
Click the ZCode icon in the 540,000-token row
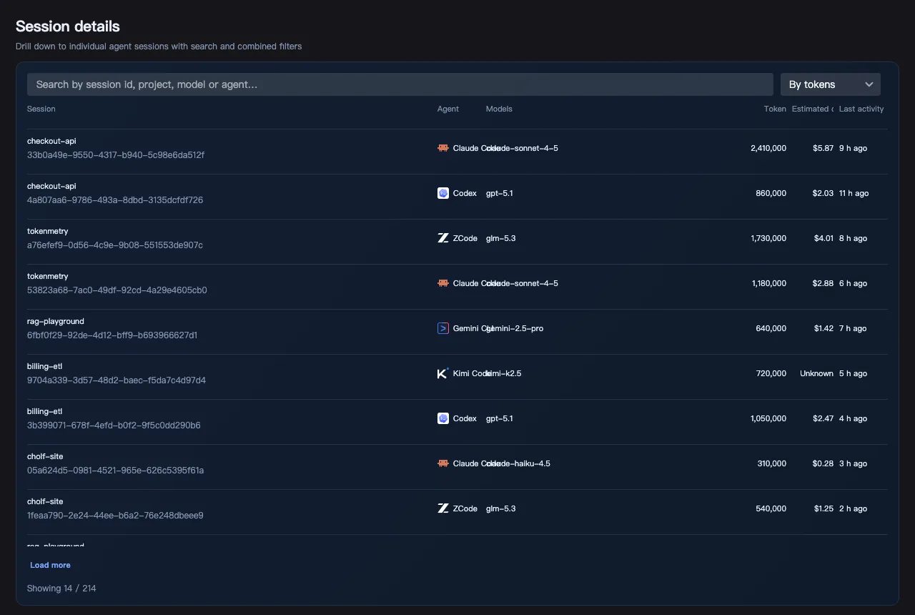(x=443, y=508)
